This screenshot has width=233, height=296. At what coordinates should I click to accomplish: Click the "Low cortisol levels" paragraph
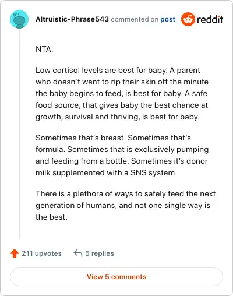(x=122, y=93)
